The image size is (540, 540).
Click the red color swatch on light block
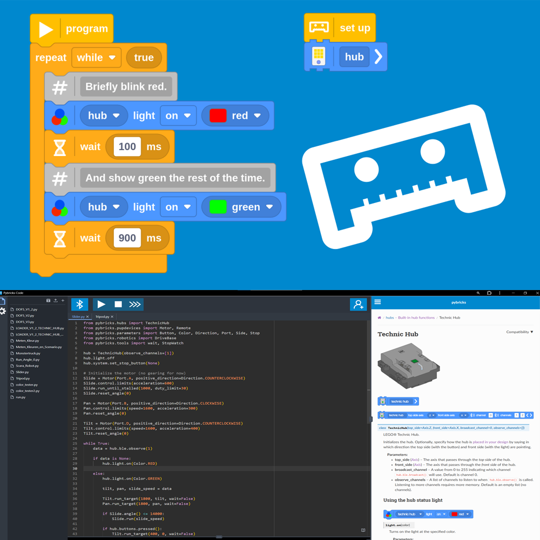point(218,116)
